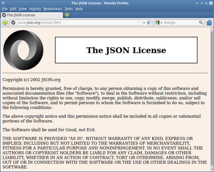Open the list all tabs dropdown
This screenshot has width=214, height=172.
(210, 15)
